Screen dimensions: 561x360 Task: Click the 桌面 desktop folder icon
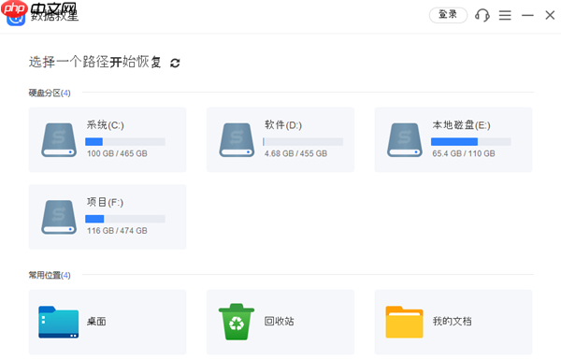coord(59,322)
